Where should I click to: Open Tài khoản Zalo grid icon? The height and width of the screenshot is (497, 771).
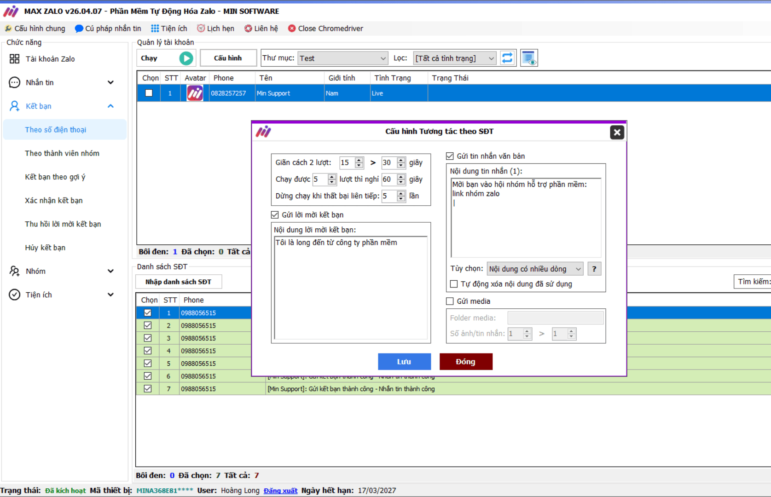(14, 59)
